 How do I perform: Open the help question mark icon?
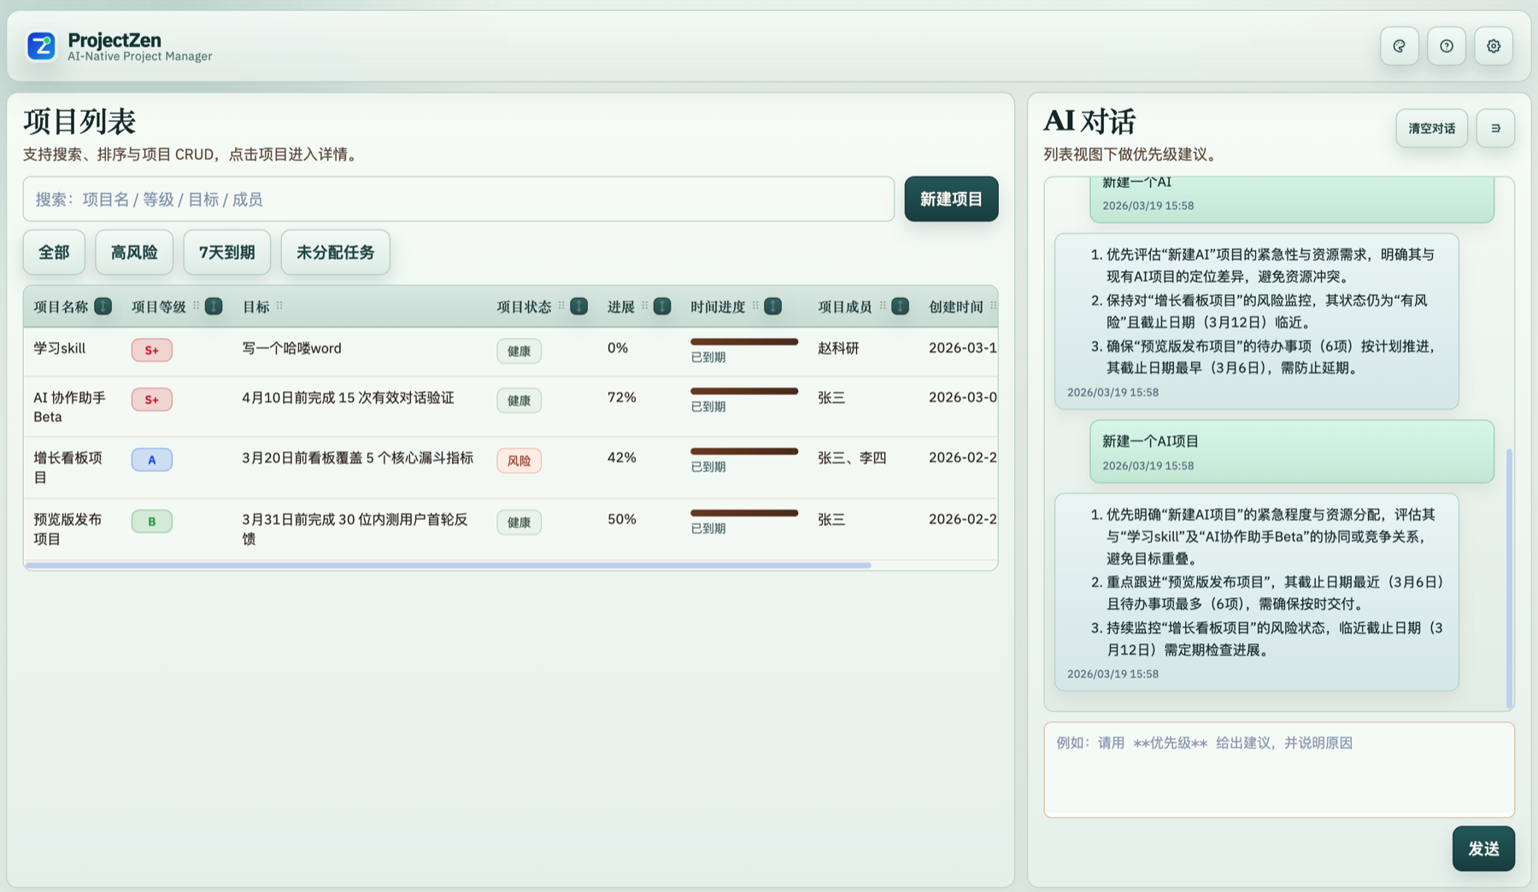click(1446, 46)
